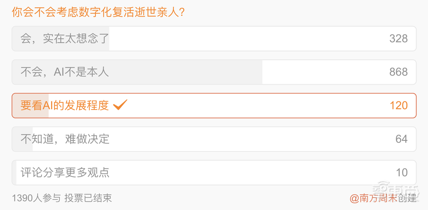Image resolution: width=428 pixels, height=210 pixels.
Task: Click the 328 vote count
Action: pyautogui.click(x=398, y=38)
